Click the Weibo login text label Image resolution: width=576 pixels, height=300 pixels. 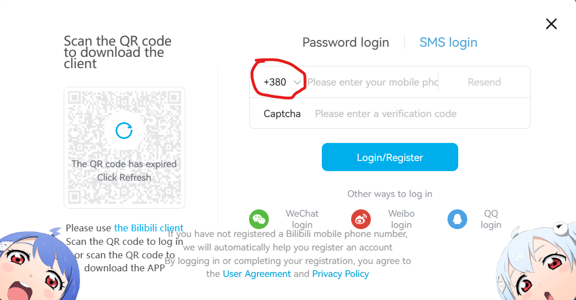pos(401,219)
